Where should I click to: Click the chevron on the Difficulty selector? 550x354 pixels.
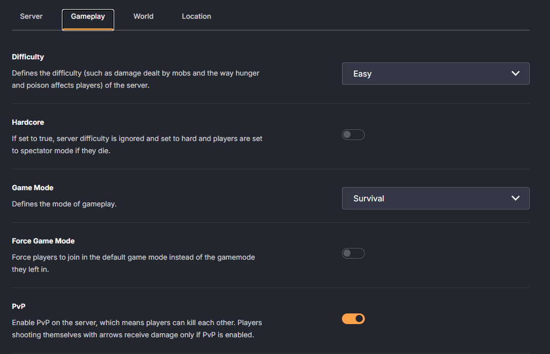tap(515, 73)
